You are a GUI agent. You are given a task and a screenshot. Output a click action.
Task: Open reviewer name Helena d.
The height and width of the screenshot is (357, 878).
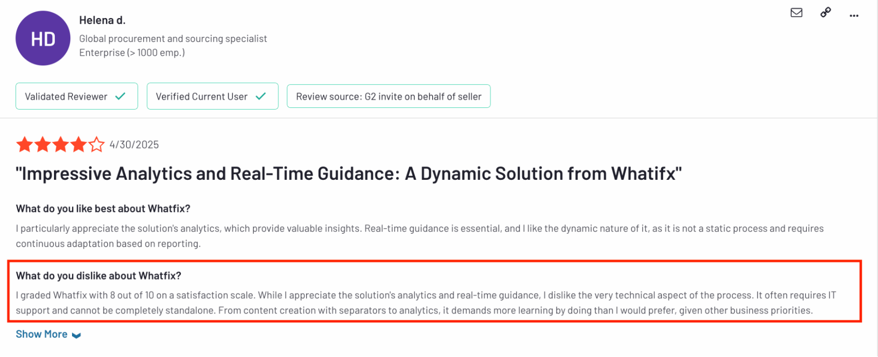click(x=102, y=20)
